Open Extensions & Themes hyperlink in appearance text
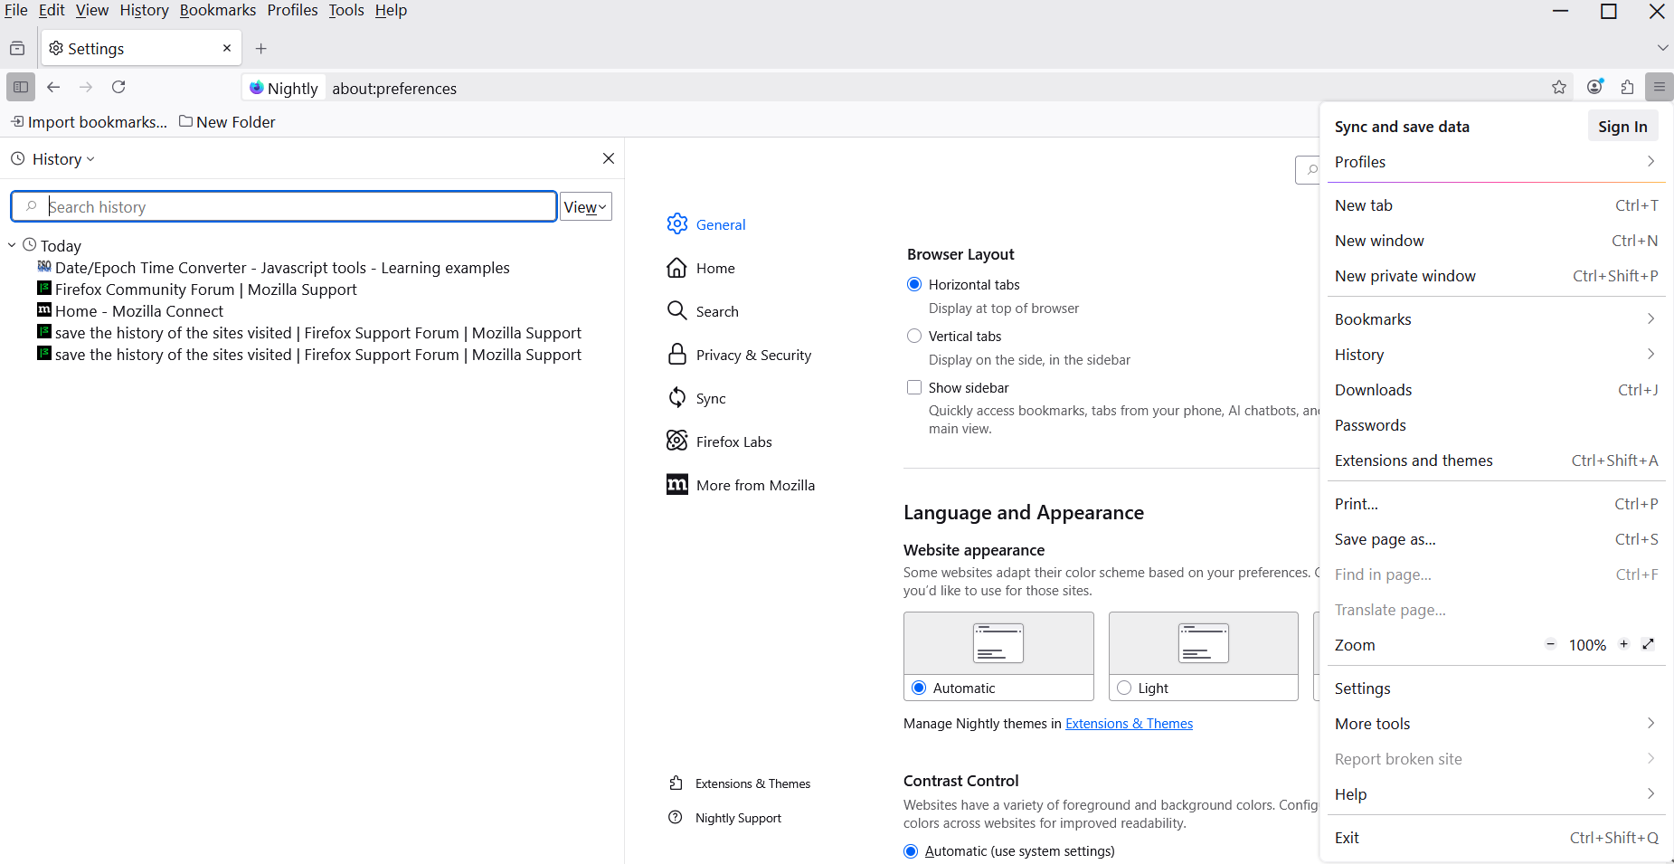Viewport: 1674px width, 864px height. [1129, 724]
